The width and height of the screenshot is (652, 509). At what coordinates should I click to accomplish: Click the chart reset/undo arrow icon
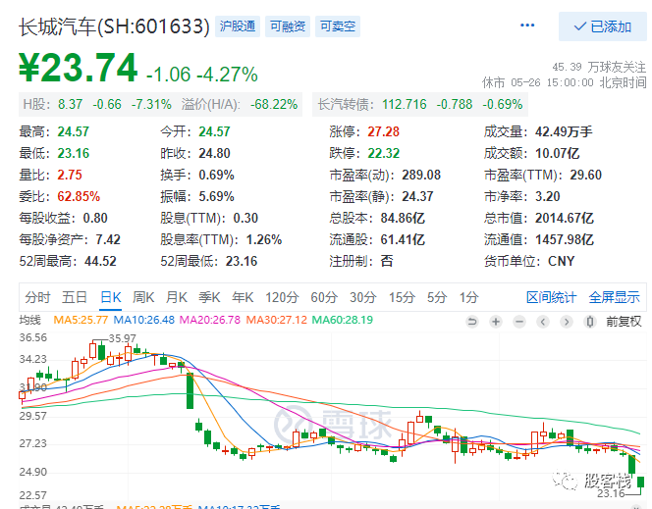point(472,322)
